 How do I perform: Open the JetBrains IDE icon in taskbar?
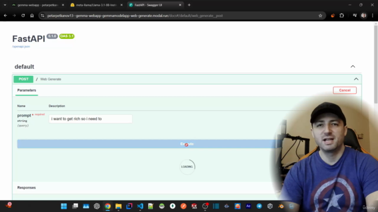(x=129, y=206)
